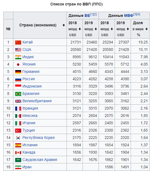Open the Франция country link
The width and height of the screenshot is (154, 171).
(30, 108)
